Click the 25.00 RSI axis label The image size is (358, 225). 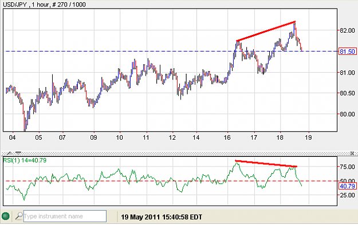point(347,195)
